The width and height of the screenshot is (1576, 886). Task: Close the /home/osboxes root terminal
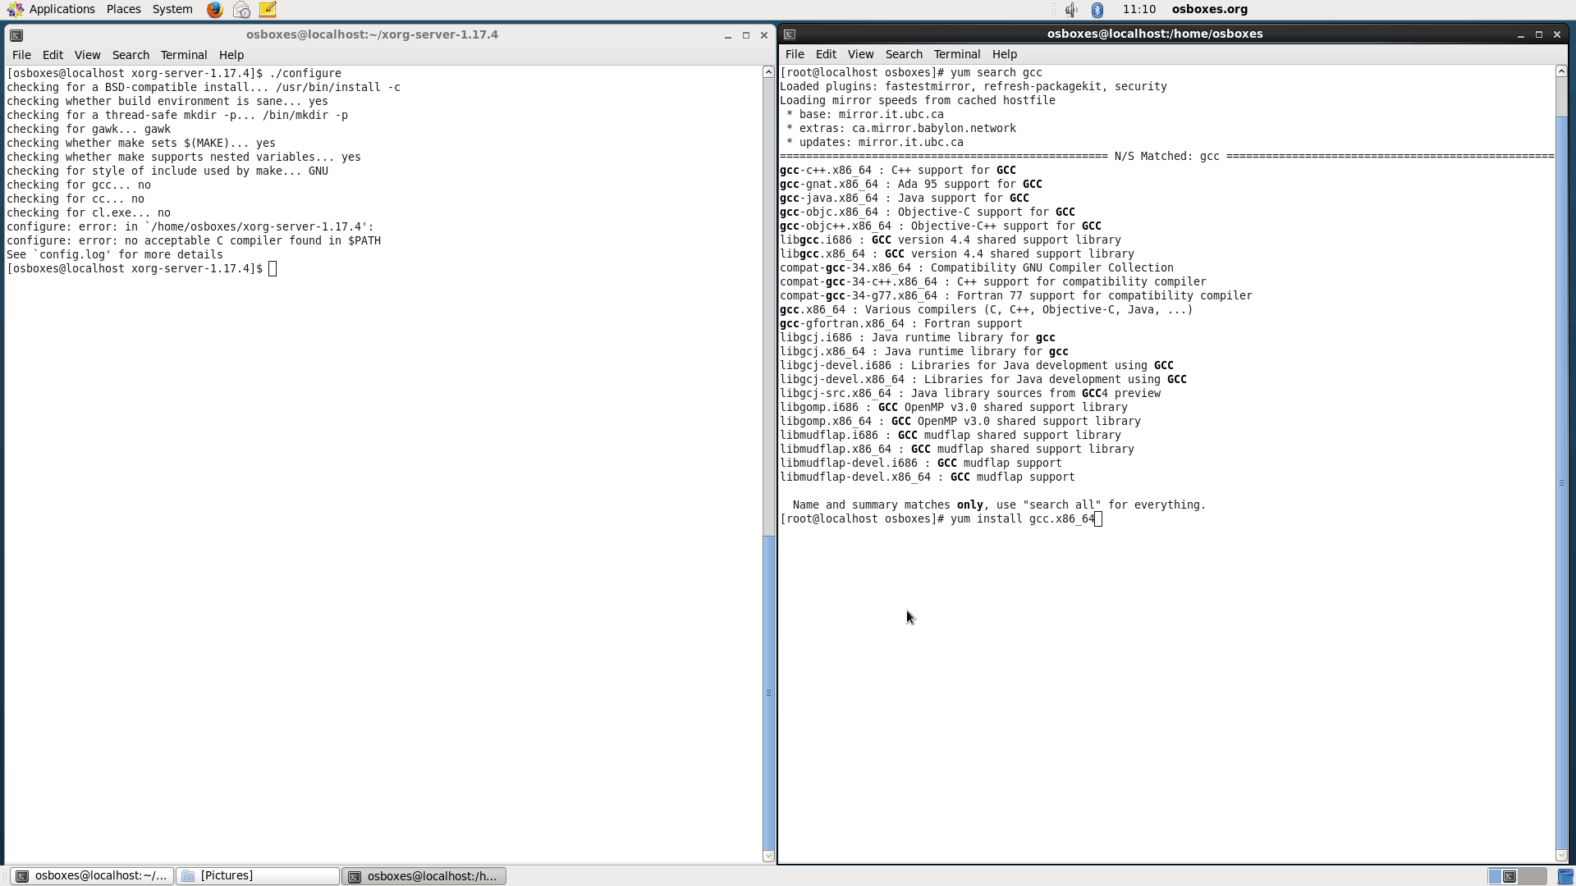click(x=1557, y=34)
